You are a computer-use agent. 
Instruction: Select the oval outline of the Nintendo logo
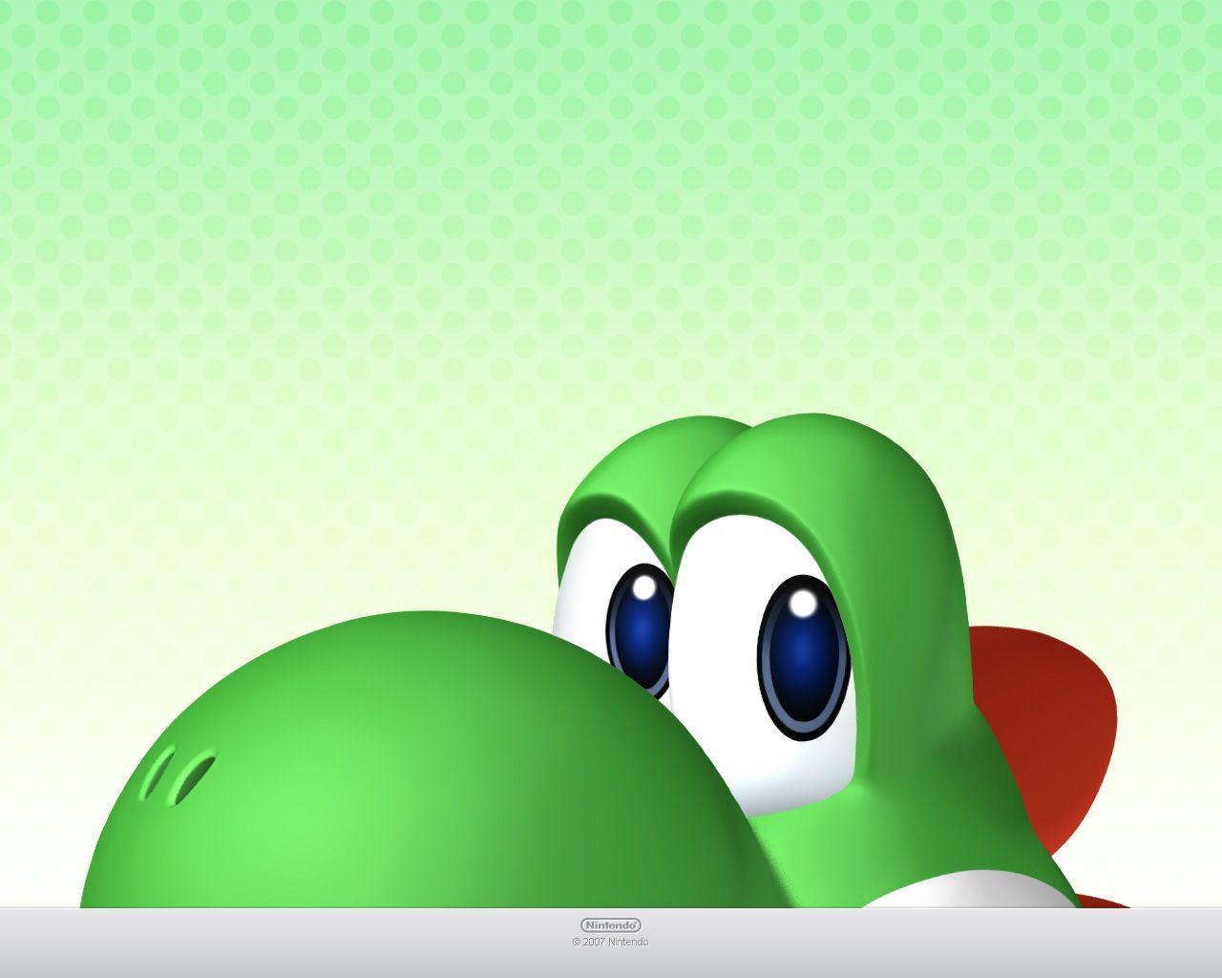[582, 924]
